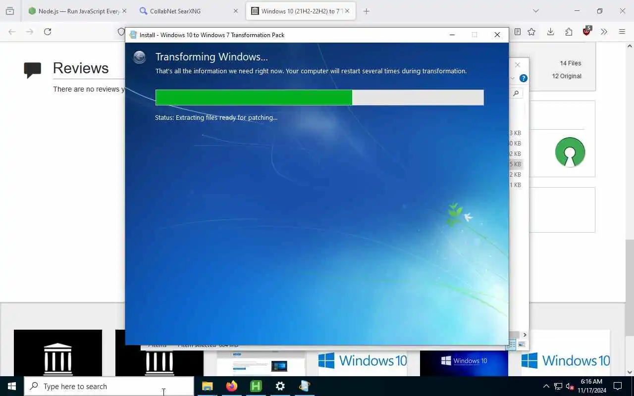Click the blue help icon in Explorer window
Viewport: 634px width, 396px height.
524,78
